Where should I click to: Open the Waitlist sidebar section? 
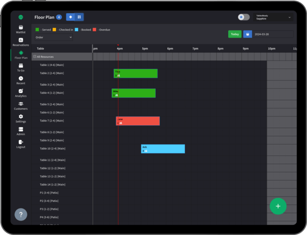point(21,29)
